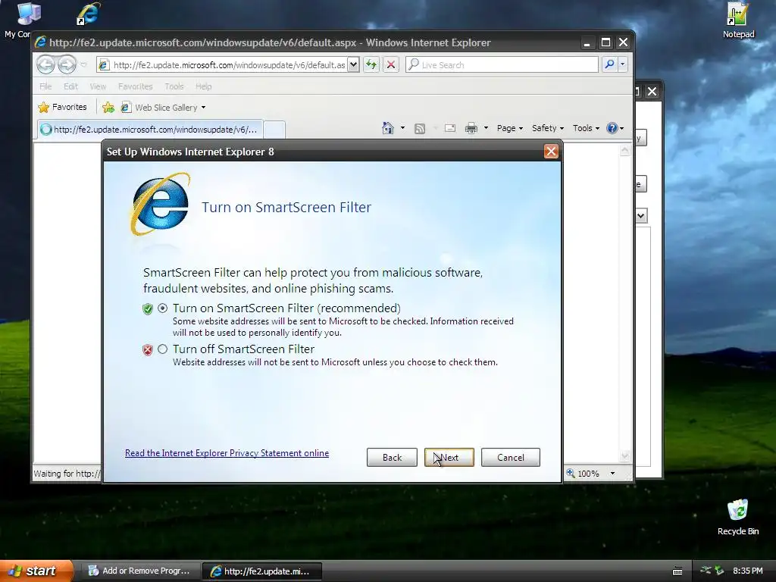
Task: Minimize the Internet Explorer window
Action: click(587, 43)
